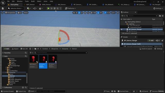Activate the rotate gizmo tool

tap(79, 13)
